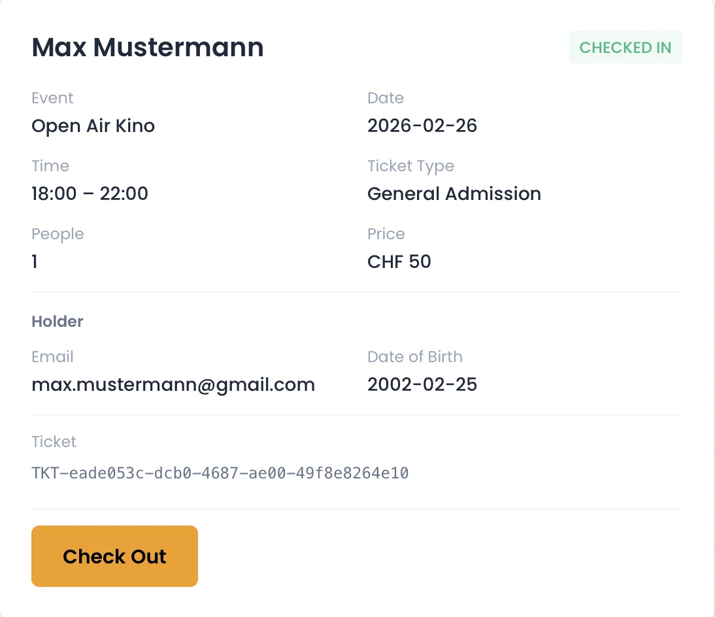Click the People field label
This screenshot has height=617, width=715.
(x=58, y=234)
